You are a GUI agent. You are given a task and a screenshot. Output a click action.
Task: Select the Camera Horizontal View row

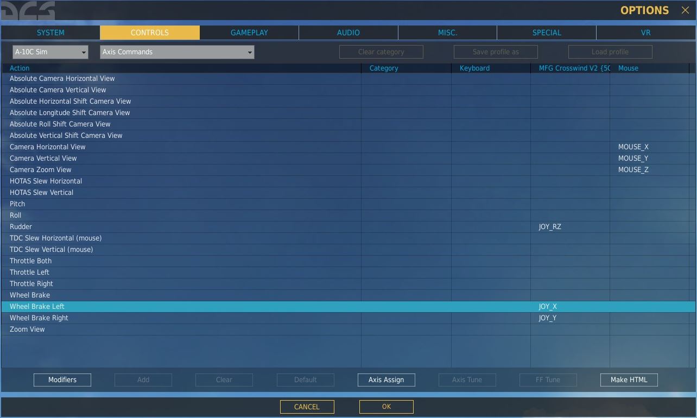point(348,147)
